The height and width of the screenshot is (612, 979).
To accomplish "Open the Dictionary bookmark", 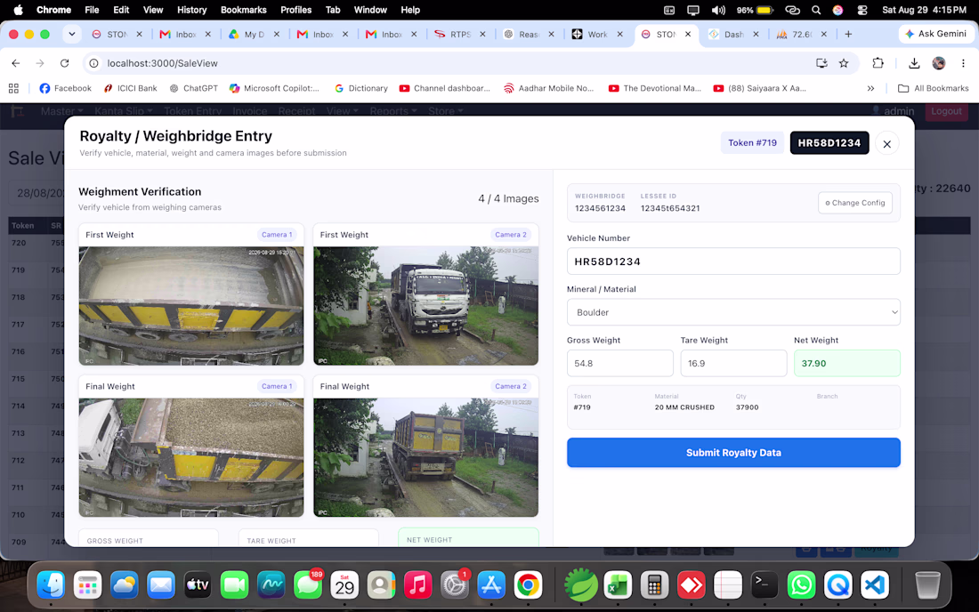I will pyautogui.click(x=360, y=89).
